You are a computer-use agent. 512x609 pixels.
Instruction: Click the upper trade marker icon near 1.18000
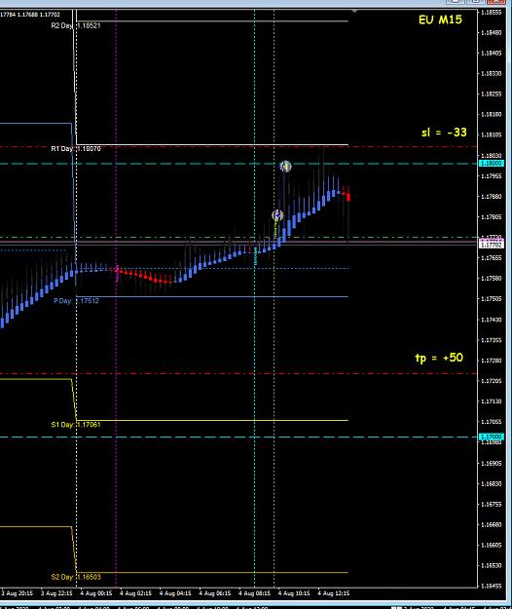[285, 167]
